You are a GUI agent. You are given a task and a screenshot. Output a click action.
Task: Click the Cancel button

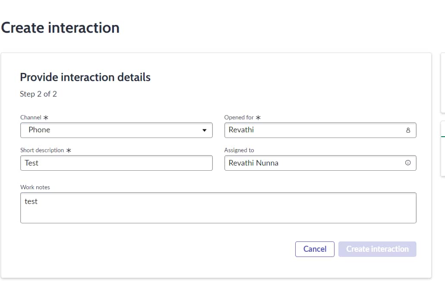pyautogui.click(x=315, y=249)
